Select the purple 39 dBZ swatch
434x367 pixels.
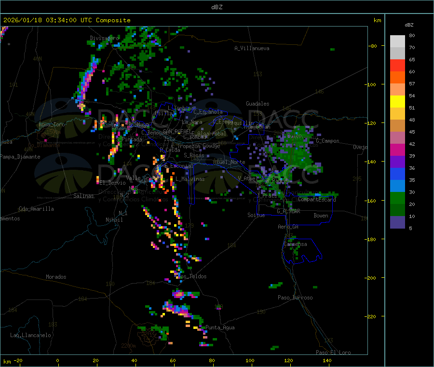pyautogui.click(x=397, y=162)
